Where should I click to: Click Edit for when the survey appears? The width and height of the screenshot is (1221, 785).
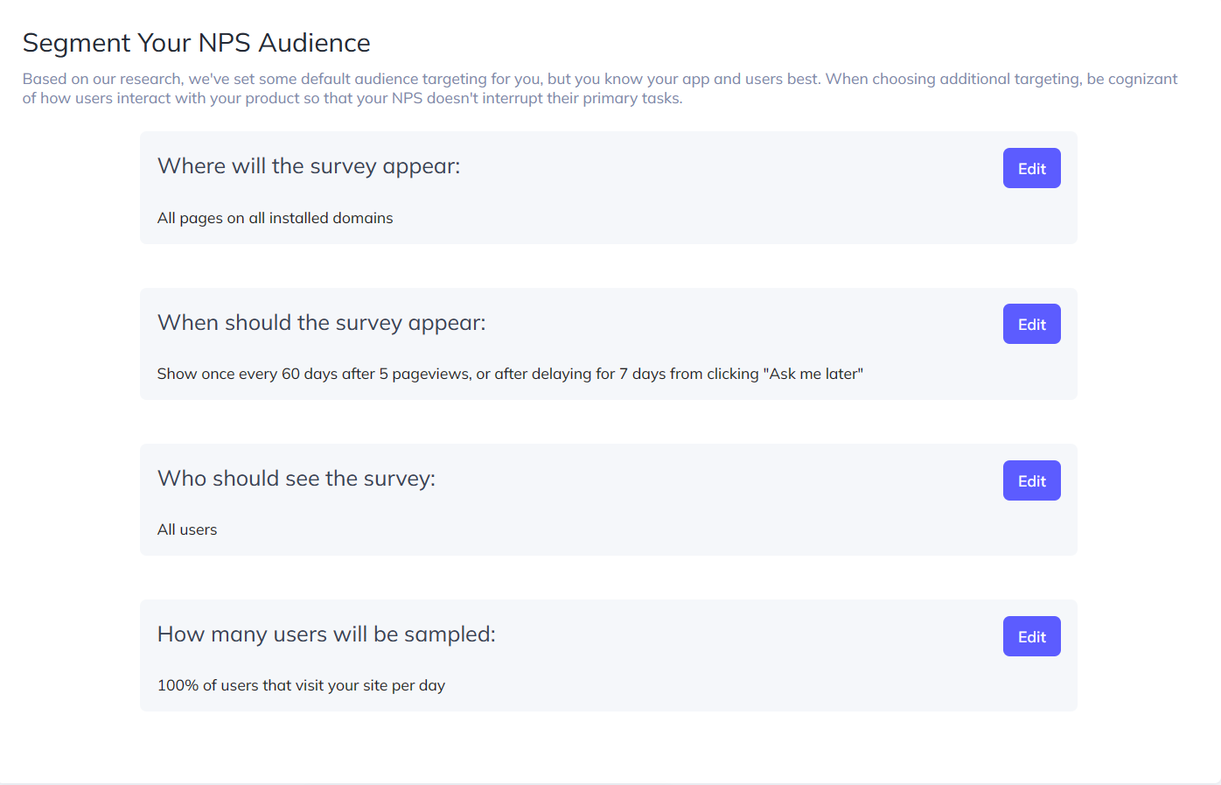[x=1031, y=323]
